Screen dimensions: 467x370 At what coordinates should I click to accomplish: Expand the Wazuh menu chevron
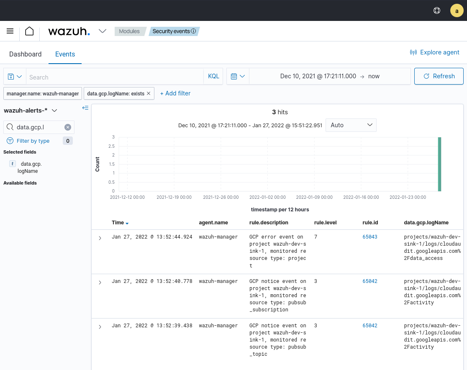point(103,31)
